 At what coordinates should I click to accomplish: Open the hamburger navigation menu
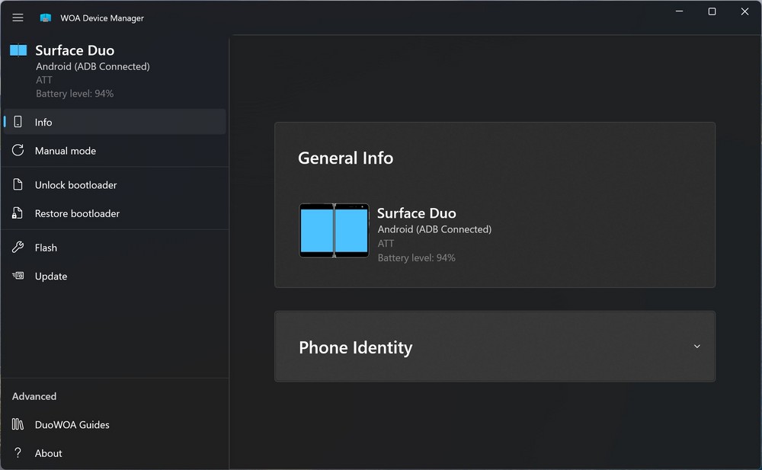[18, 18]
